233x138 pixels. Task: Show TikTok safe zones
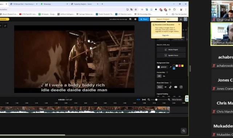[x=170, y=87]
